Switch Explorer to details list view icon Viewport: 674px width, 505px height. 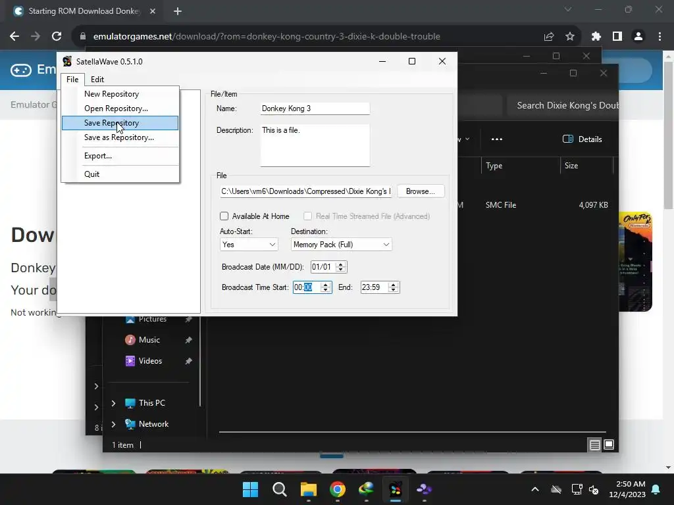click(x=594, y=445)
